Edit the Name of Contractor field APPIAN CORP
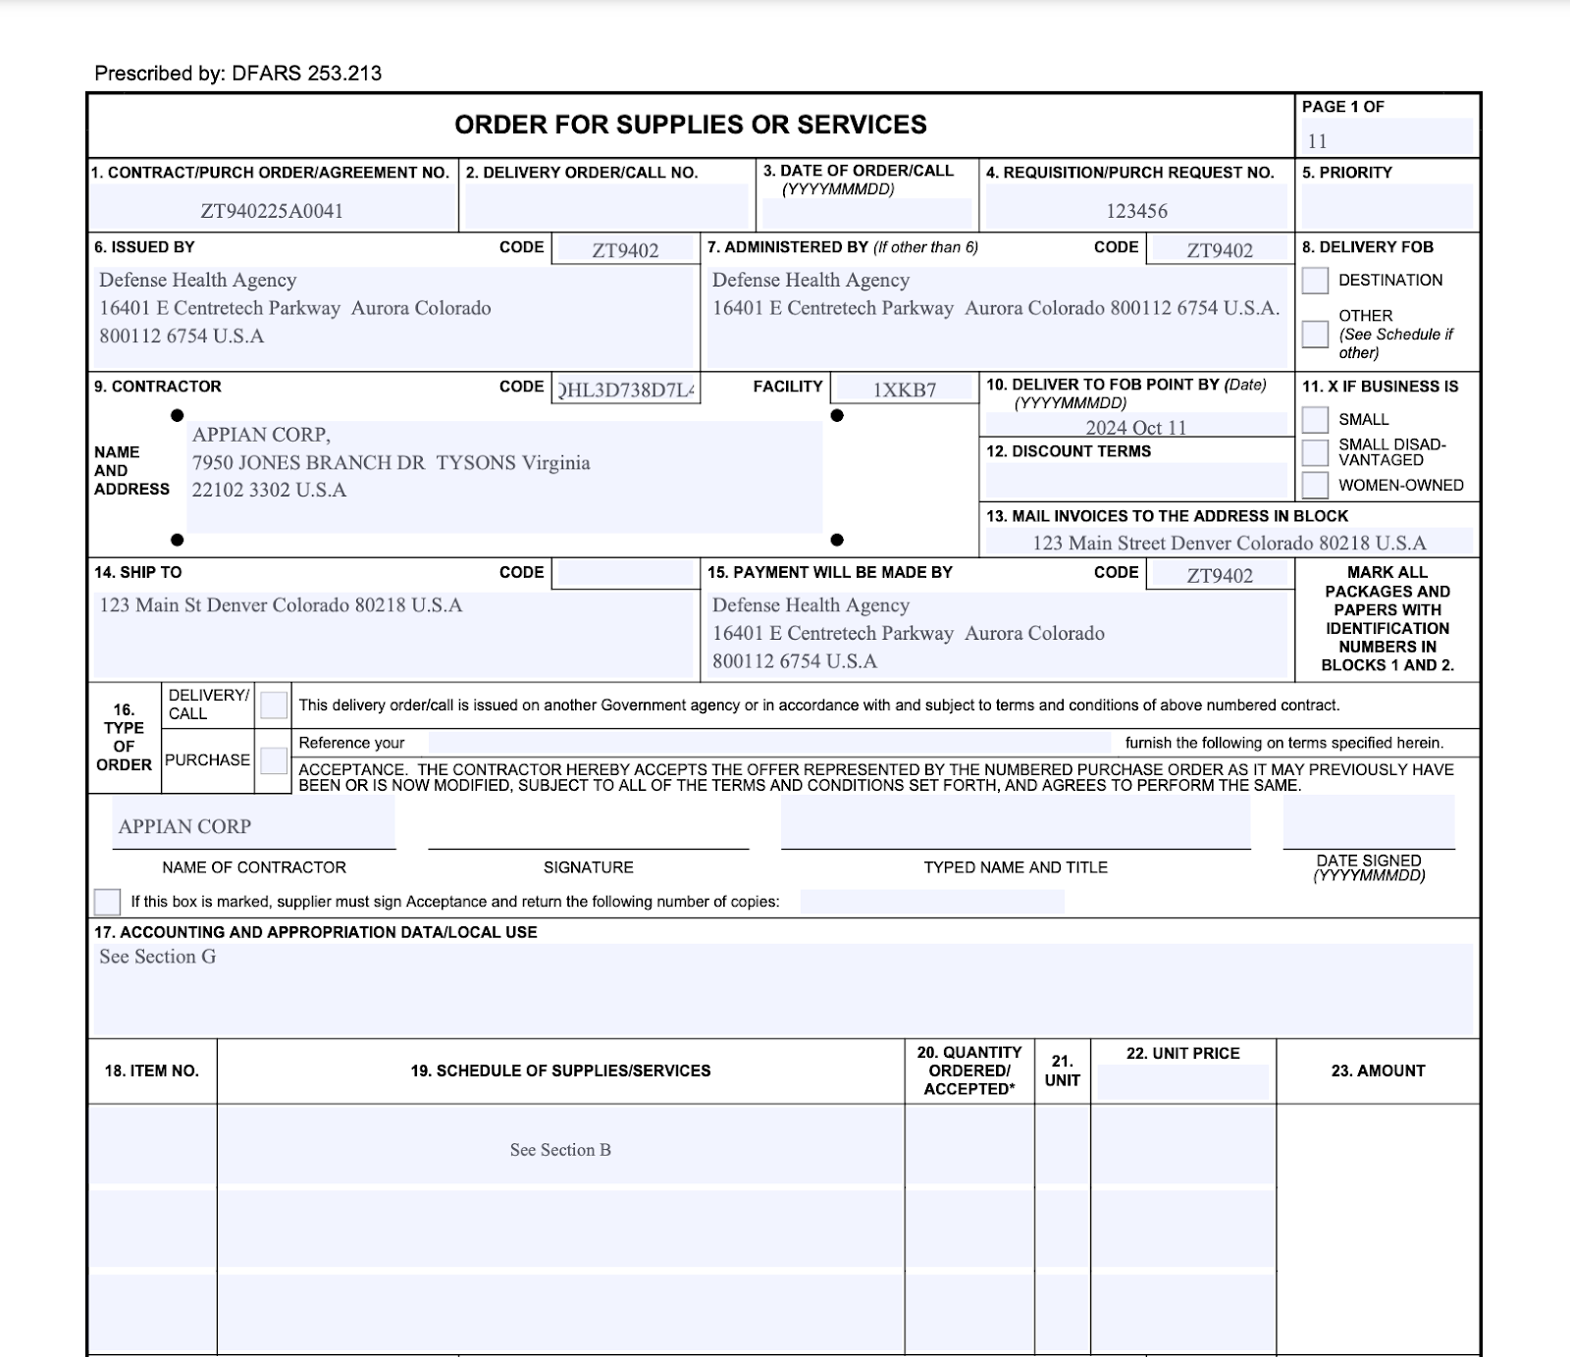1570x1357 pixels. [x=254, y=823]
